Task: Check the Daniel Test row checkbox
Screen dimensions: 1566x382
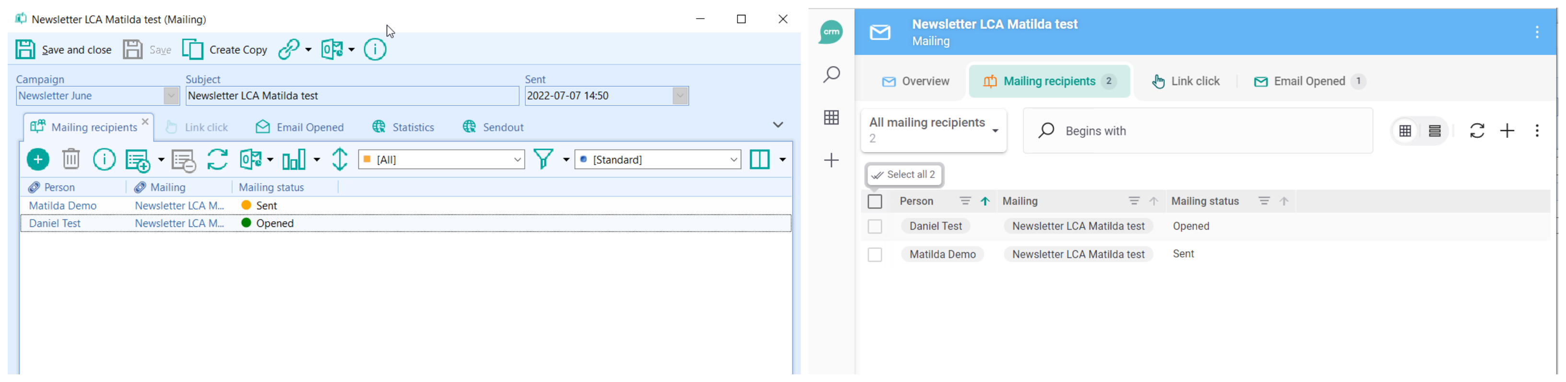Action: (x=875, y=227)
